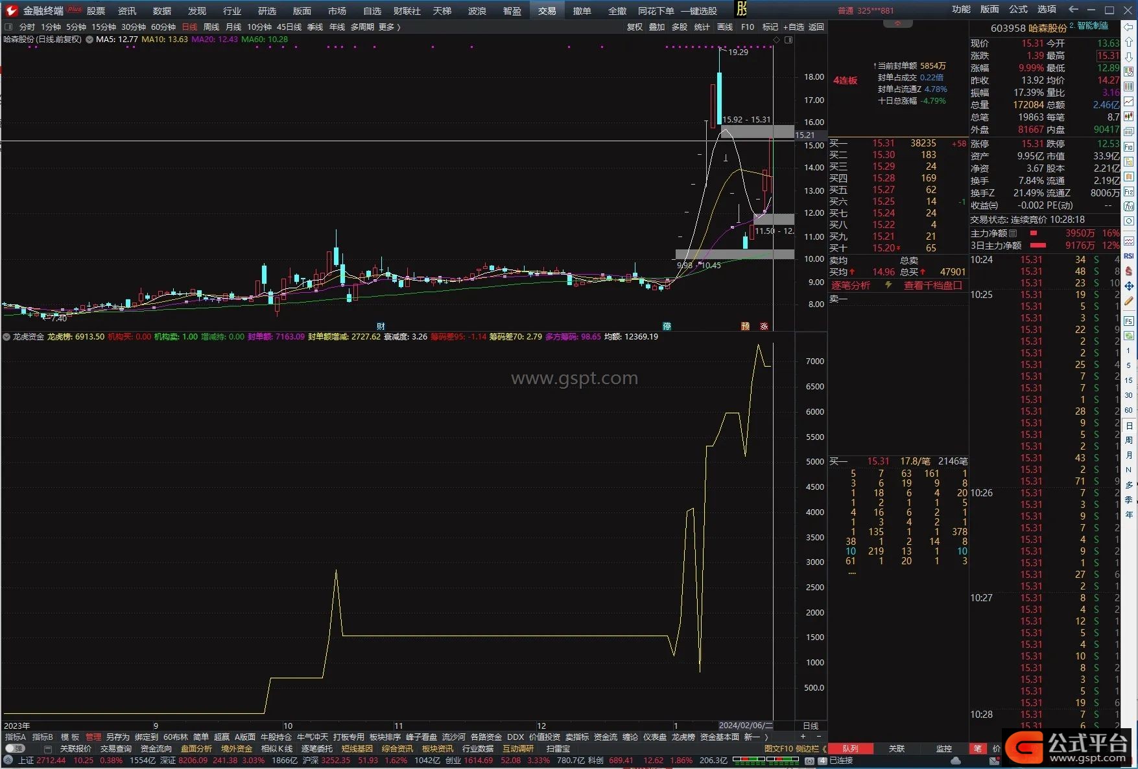Viewport: 1138px width, 769px height.
Task: Click the zoom-out minus button below chart
Action: pyautogui.click(x=818, y=737)
